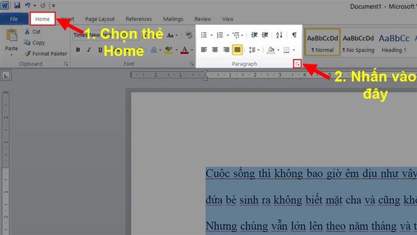Open the Bullets dropdown arrow
The width and height of the screenshot is (417, 235).
[x=211, y=35]
